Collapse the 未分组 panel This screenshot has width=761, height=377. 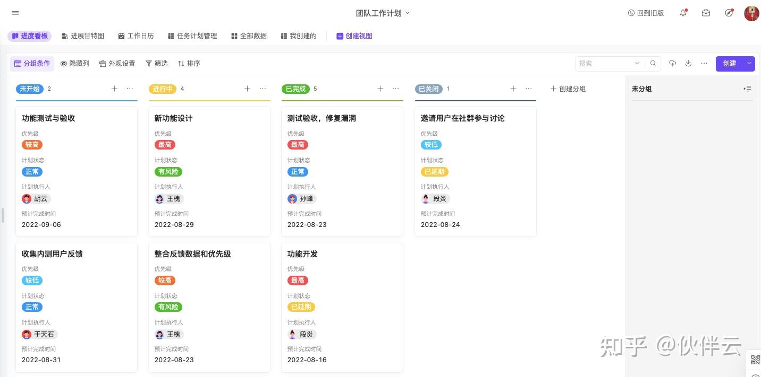[x=747, y=89]
